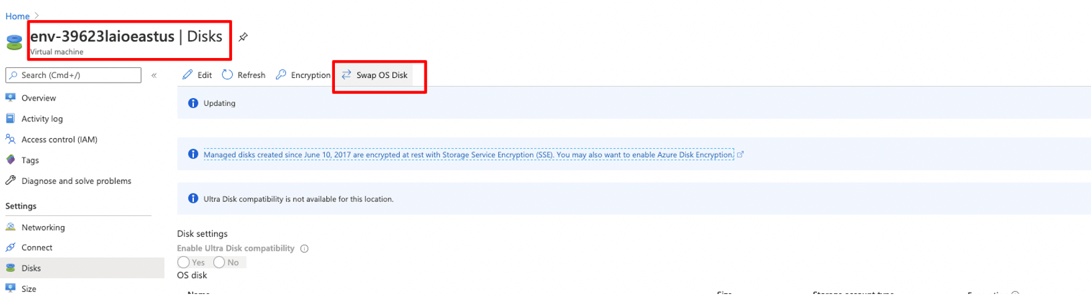The width and height of the screenshot is (1091, 296).
Task: Click the Edit pencil icon
Action: pyautogui.click(x=187, y=75)
